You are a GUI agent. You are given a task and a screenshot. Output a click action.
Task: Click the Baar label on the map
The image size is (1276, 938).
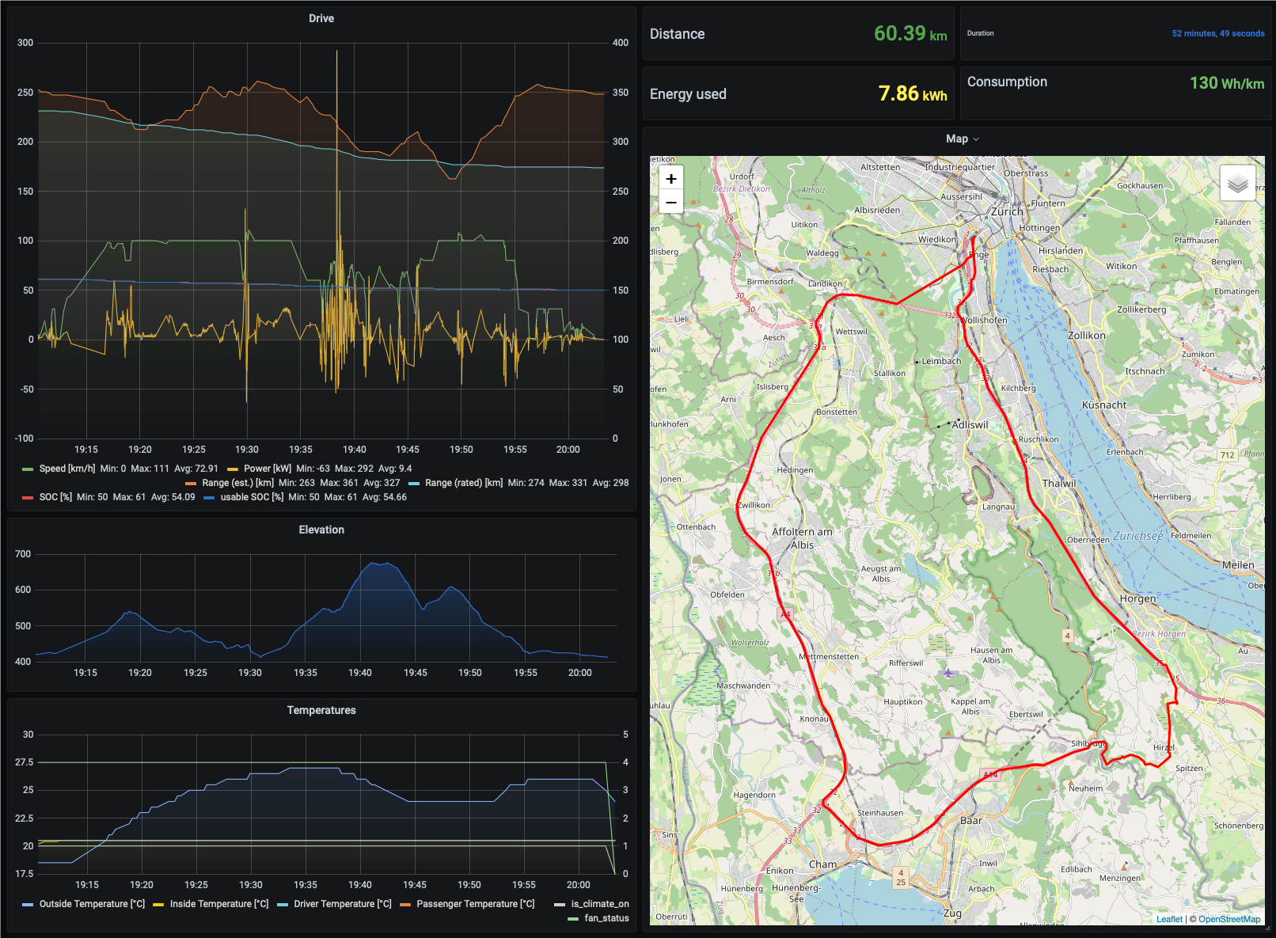coord(971,820)
